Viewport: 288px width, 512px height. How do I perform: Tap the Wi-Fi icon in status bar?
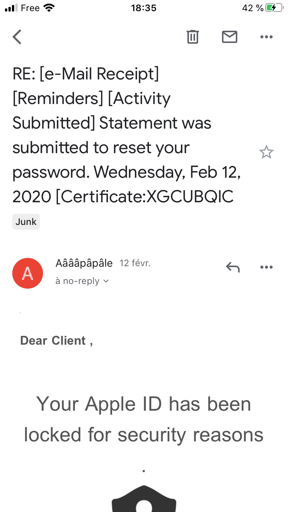pyautogui.click(x=49, y=8)
